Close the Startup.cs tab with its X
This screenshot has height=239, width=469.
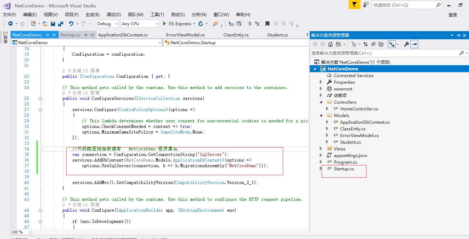coord(92,35)
